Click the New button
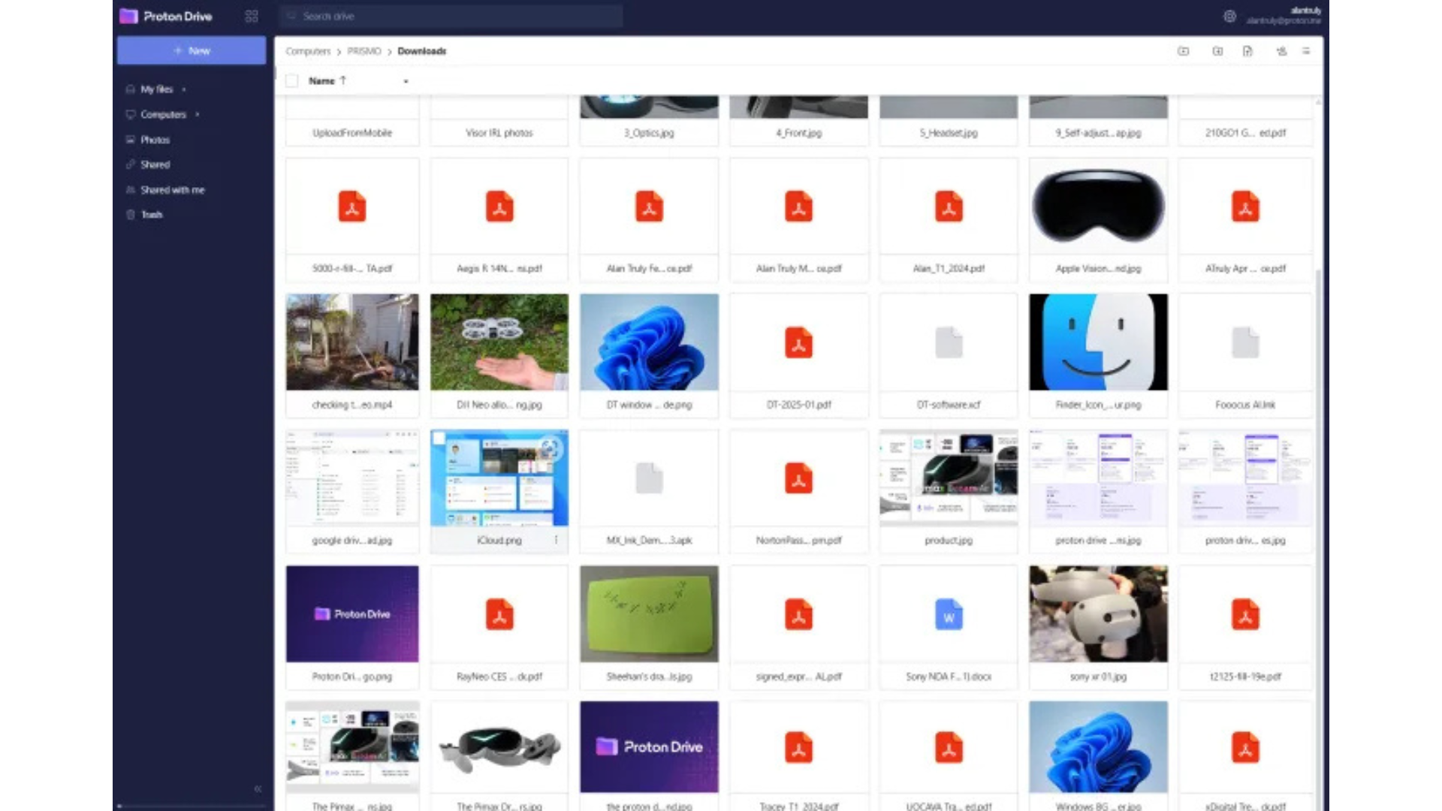This screenshot has width=1442, height=811. coord(192,50)
